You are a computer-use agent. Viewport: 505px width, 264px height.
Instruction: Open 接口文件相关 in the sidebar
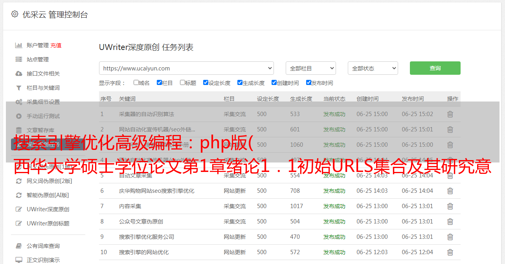tap(43, 74)
